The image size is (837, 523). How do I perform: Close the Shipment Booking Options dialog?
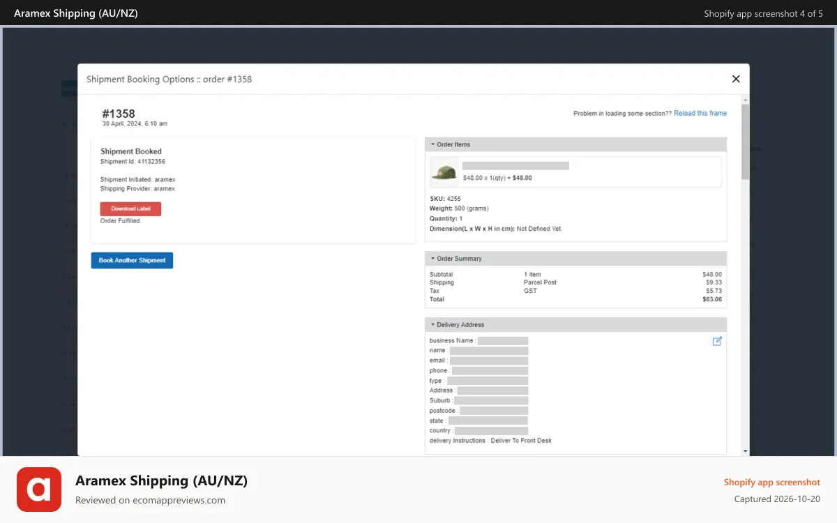pos(736,79)
